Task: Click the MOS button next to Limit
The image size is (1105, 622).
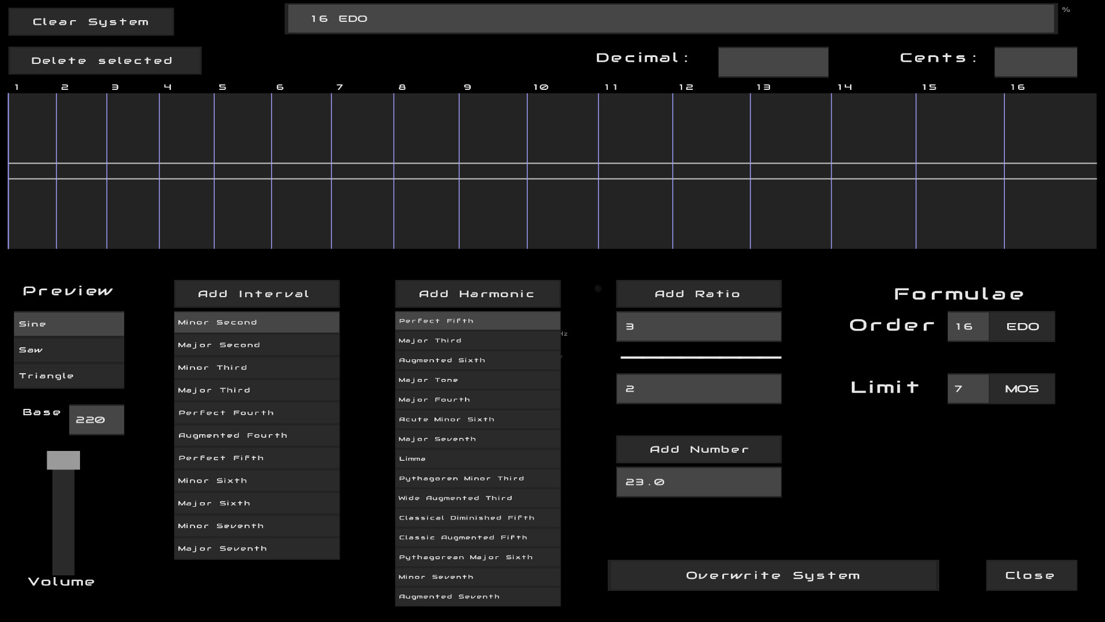Action: 1022,388
